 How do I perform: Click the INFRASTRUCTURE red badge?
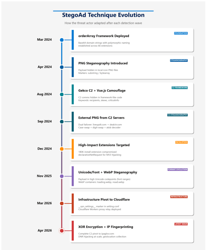[x=179, y=197]
